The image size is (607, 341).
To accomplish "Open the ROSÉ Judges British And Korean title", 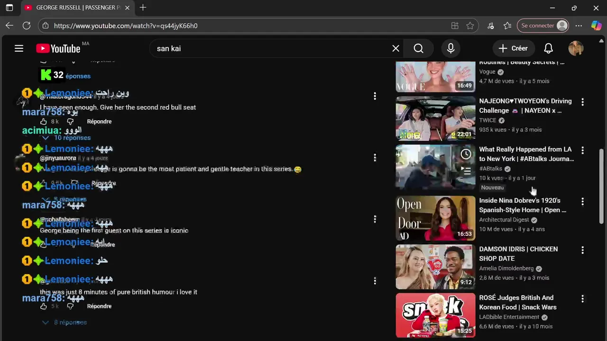I will pos(518,302).
